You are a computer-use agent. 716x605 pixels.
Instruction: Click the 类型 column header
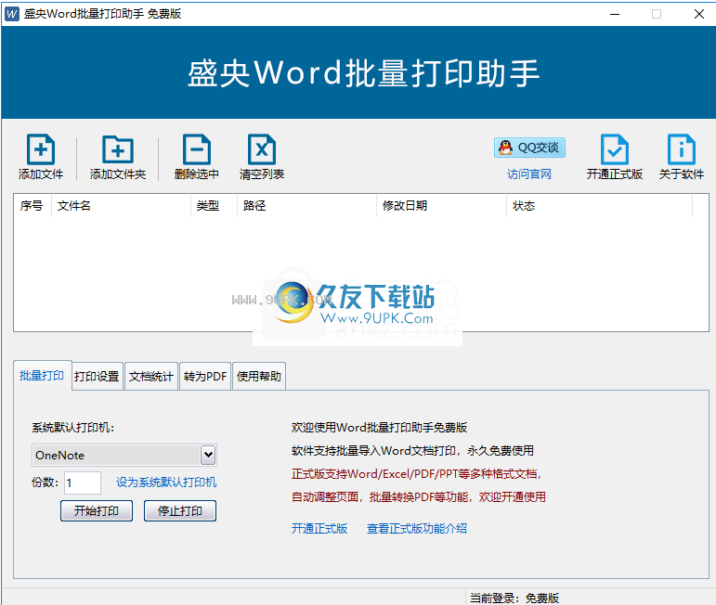click(x=215, y=206)
